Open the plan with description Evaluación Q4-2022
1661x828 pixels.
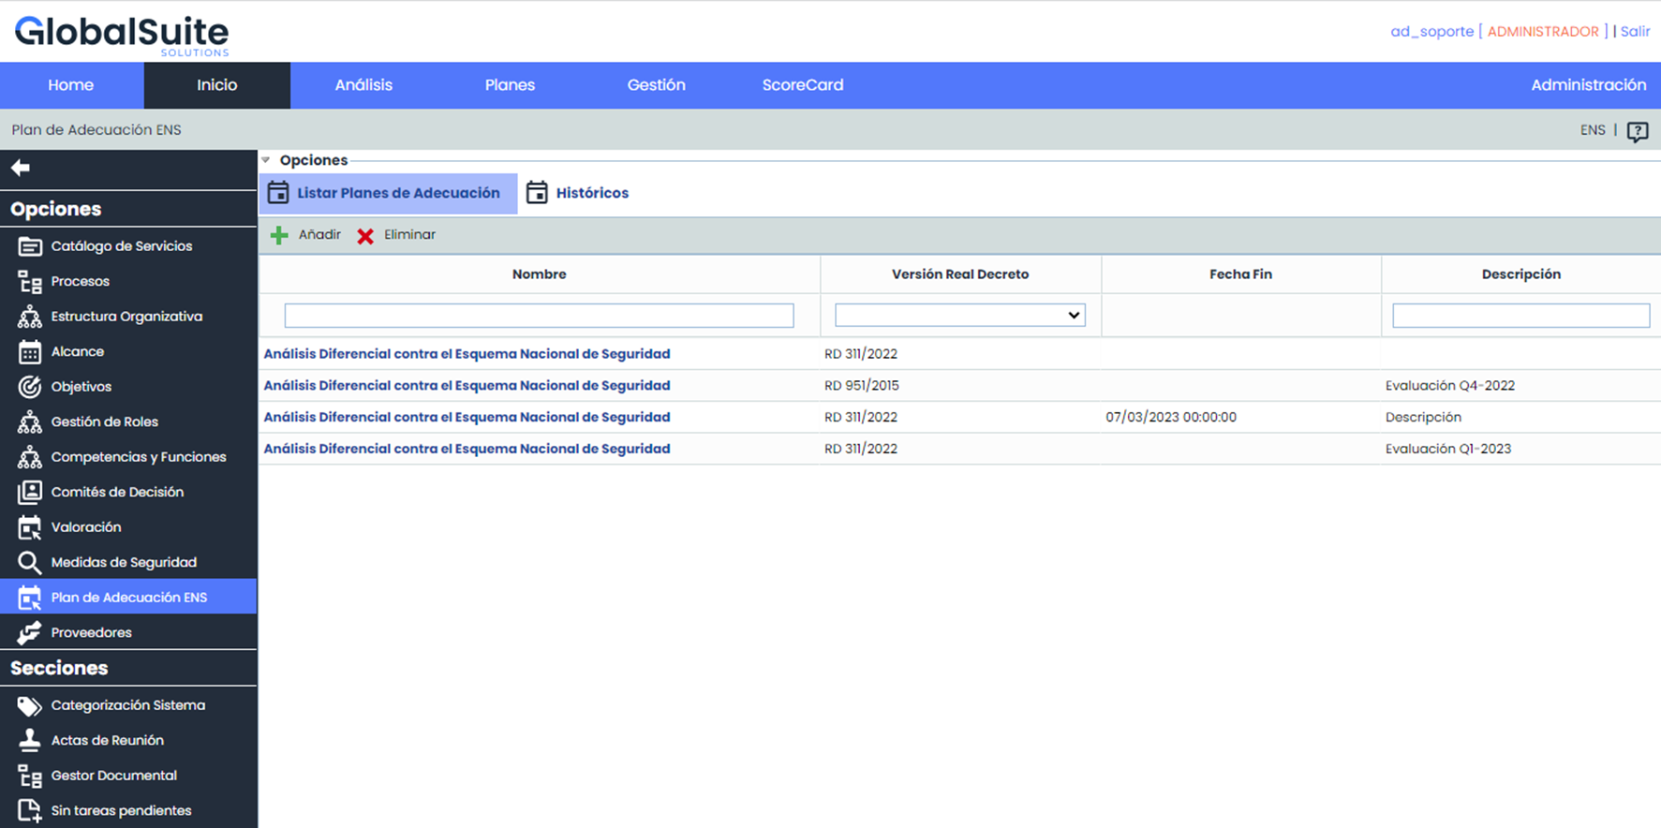467,386
